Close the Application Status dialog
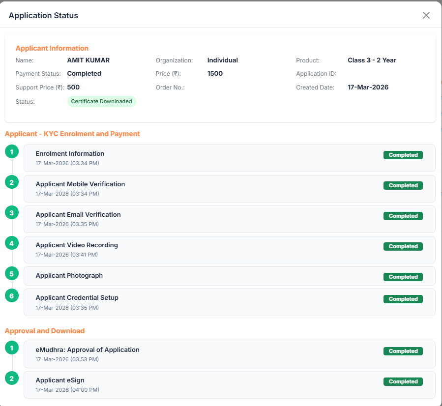442x406 pixels. [426, 15]
